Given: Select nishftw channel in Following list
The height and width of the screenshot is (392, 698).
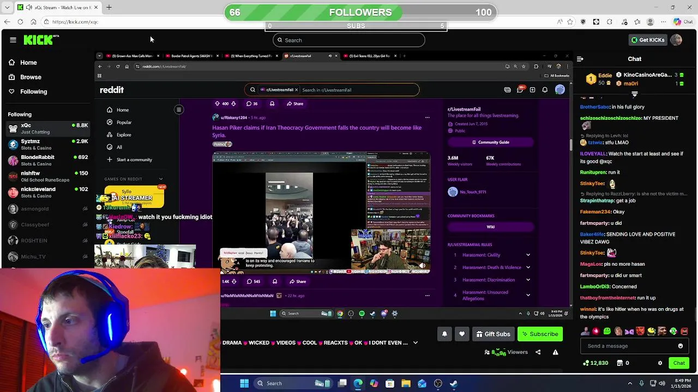Looking at the screenshot, I should 48,176.
